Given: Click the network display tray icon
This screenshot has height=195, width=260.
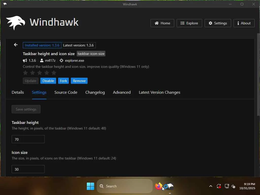Looking at the screenshot, I should pos(227,186).
